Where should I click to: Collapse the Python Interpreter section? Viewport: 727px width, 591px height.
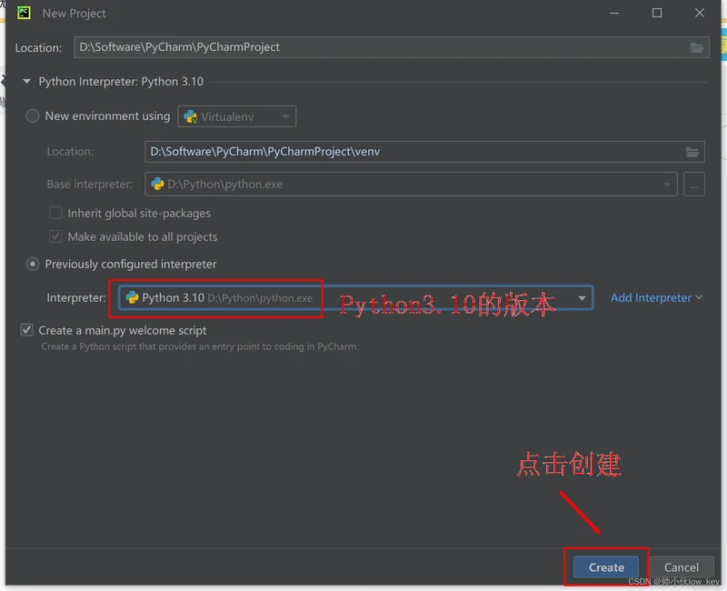tap(27, 82)
